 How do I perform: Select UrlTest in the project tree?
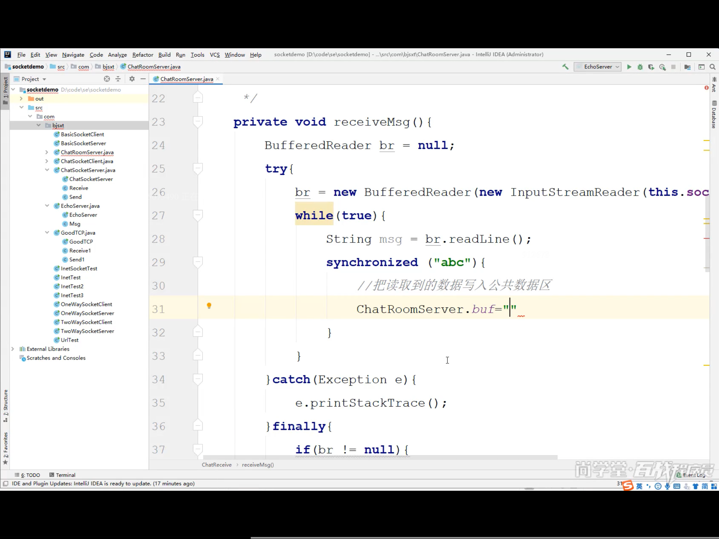(70, 340)
